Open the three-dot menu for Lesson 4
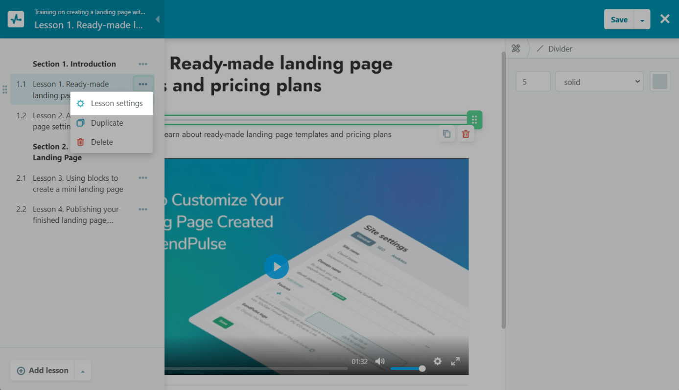Screen dimensions: 679x390 (142, 209)
